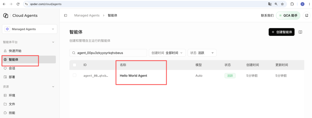Click Managed Agents in the breadcrumb
Screen dimensions: 312x118
click(x=87, y=15)
